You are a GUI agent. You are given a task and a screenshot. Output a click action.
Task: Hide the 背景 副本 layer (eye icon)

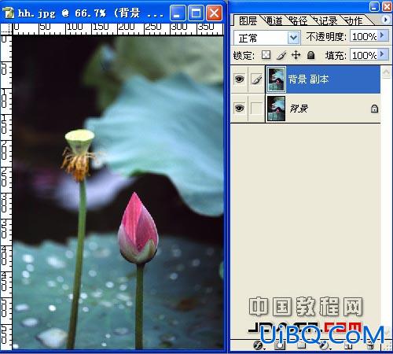[x=239, y=79]
